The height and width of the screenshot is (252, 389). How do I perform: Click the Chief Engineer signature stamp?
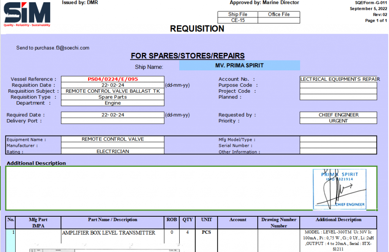click(340, 189)
